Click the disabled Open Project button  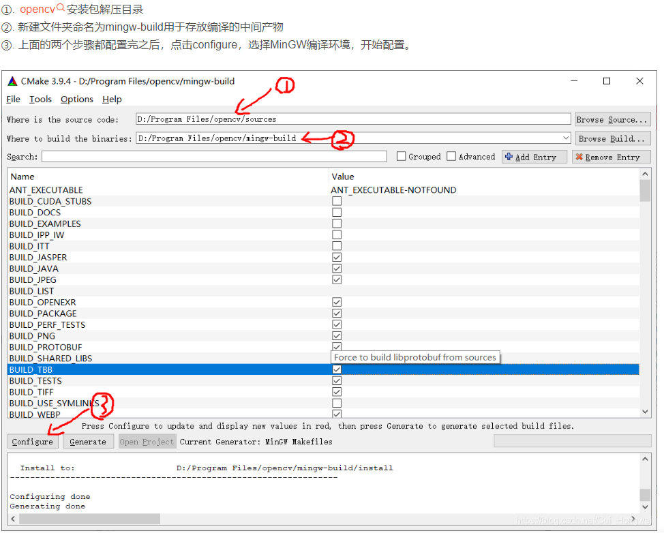click(x=147, y=442)
